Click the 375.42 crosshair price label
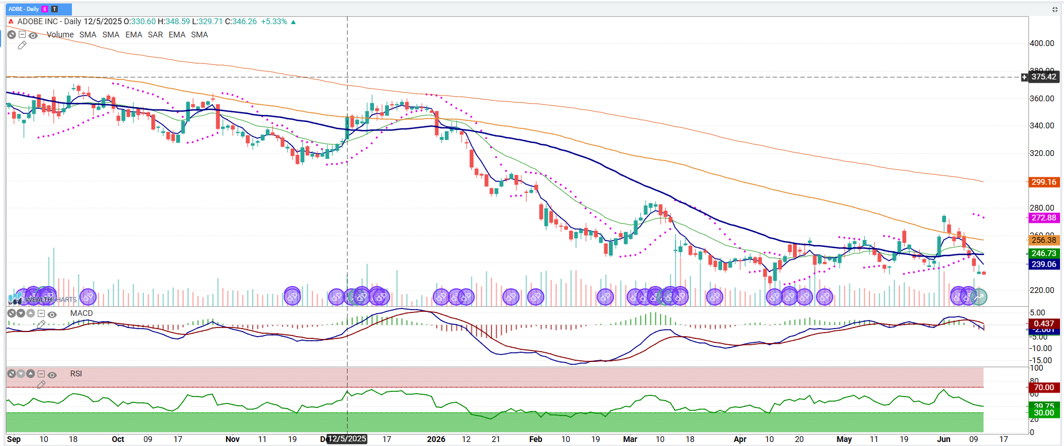Viewport: 1064px width, 446px height. tap(1044, 77)
